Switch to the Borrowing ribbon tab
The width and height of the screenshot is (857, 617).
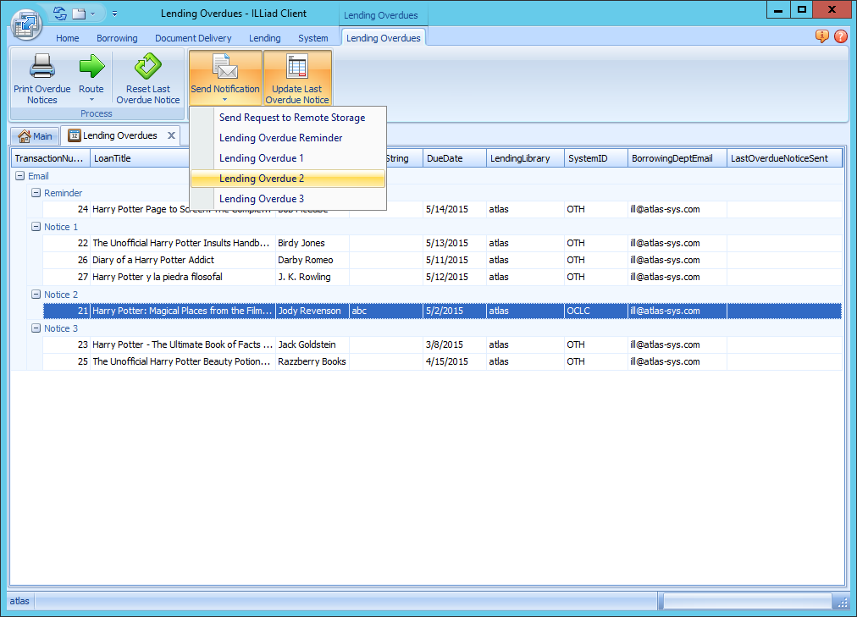(x=117, y=38)
